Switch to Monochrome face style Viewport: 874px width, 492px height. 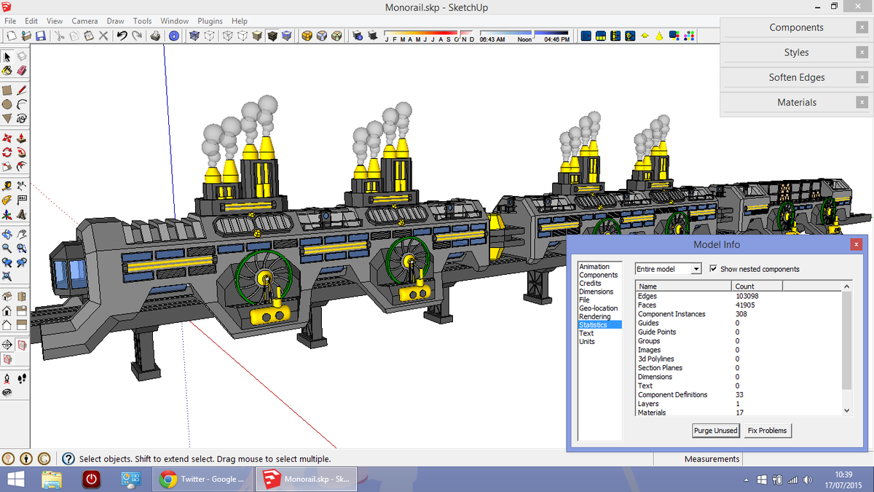pyautogui.click(x=286, y=36)
